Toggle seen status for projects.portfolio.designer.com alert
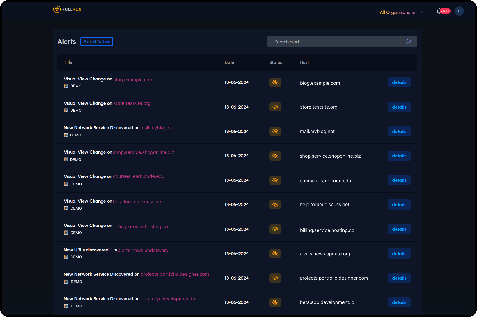 tap(275, 278)
